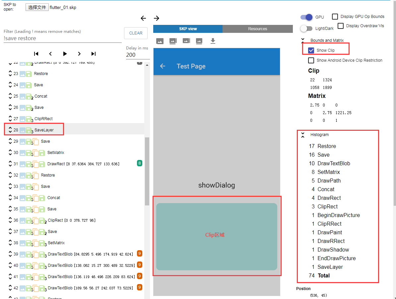Click the image icon with a right bar only
This screenshot has height=299, width=396.
pos(186,41)
